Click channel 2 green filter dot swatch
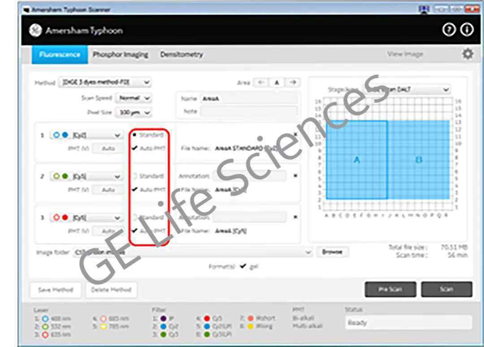 click(x=65, y=176)
